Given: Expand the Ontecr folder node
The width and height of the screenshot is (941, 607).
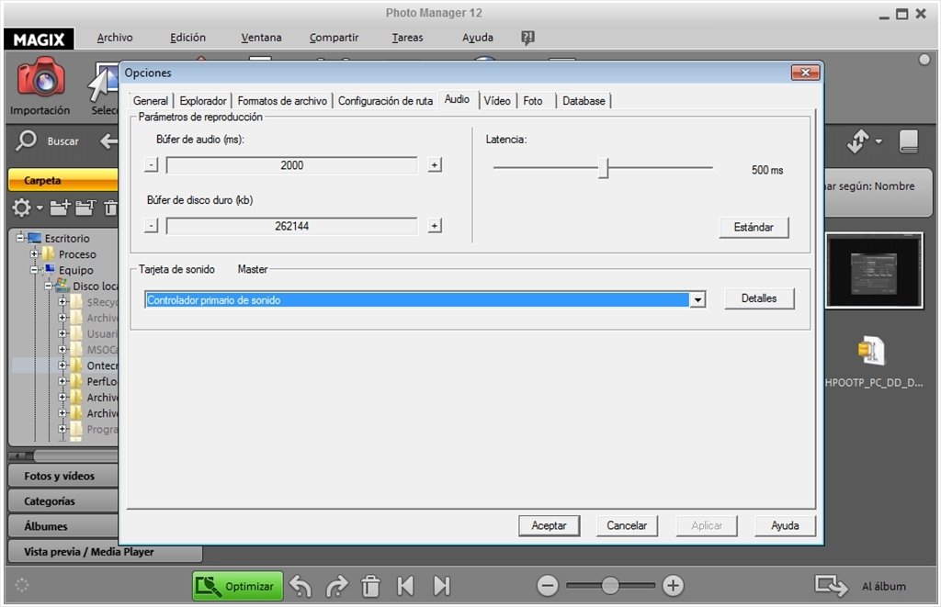Looking at the screenshot, I should 62,365.
